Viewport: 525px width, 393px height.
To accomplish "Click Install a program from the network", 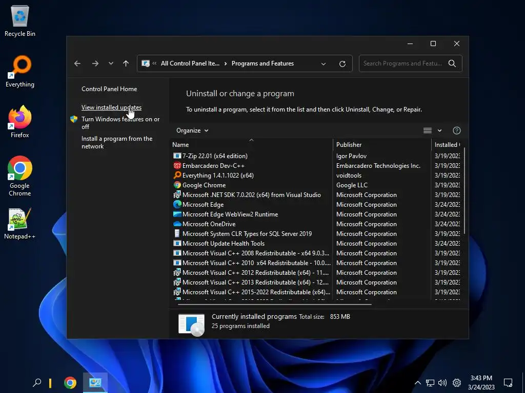I will pyautogui.click(x=117, y=142).
